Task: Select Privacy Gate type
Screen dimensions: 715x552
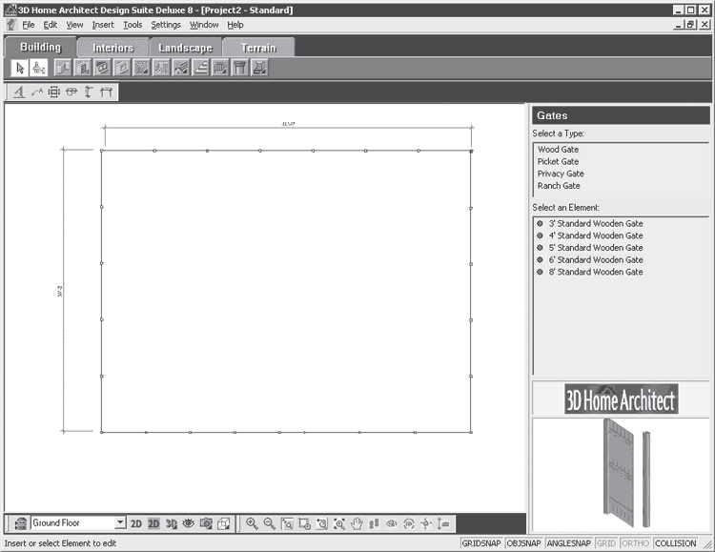Action: pos(561,174)
